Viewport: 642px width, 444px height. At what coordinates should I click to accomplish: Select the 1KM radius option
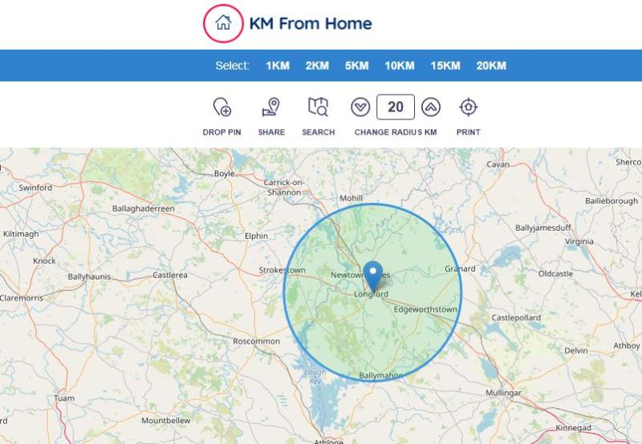point(278,66)
